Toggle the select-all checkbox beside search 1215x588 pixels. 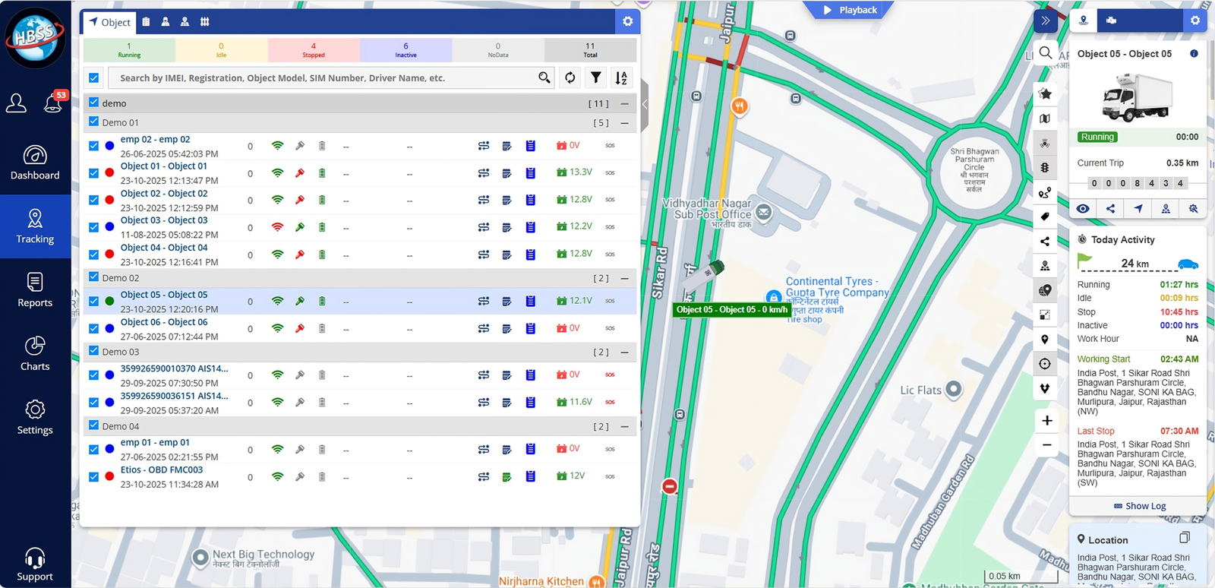[94, 77]
